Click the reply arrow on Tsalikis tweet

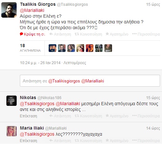(x=60, y=34)
